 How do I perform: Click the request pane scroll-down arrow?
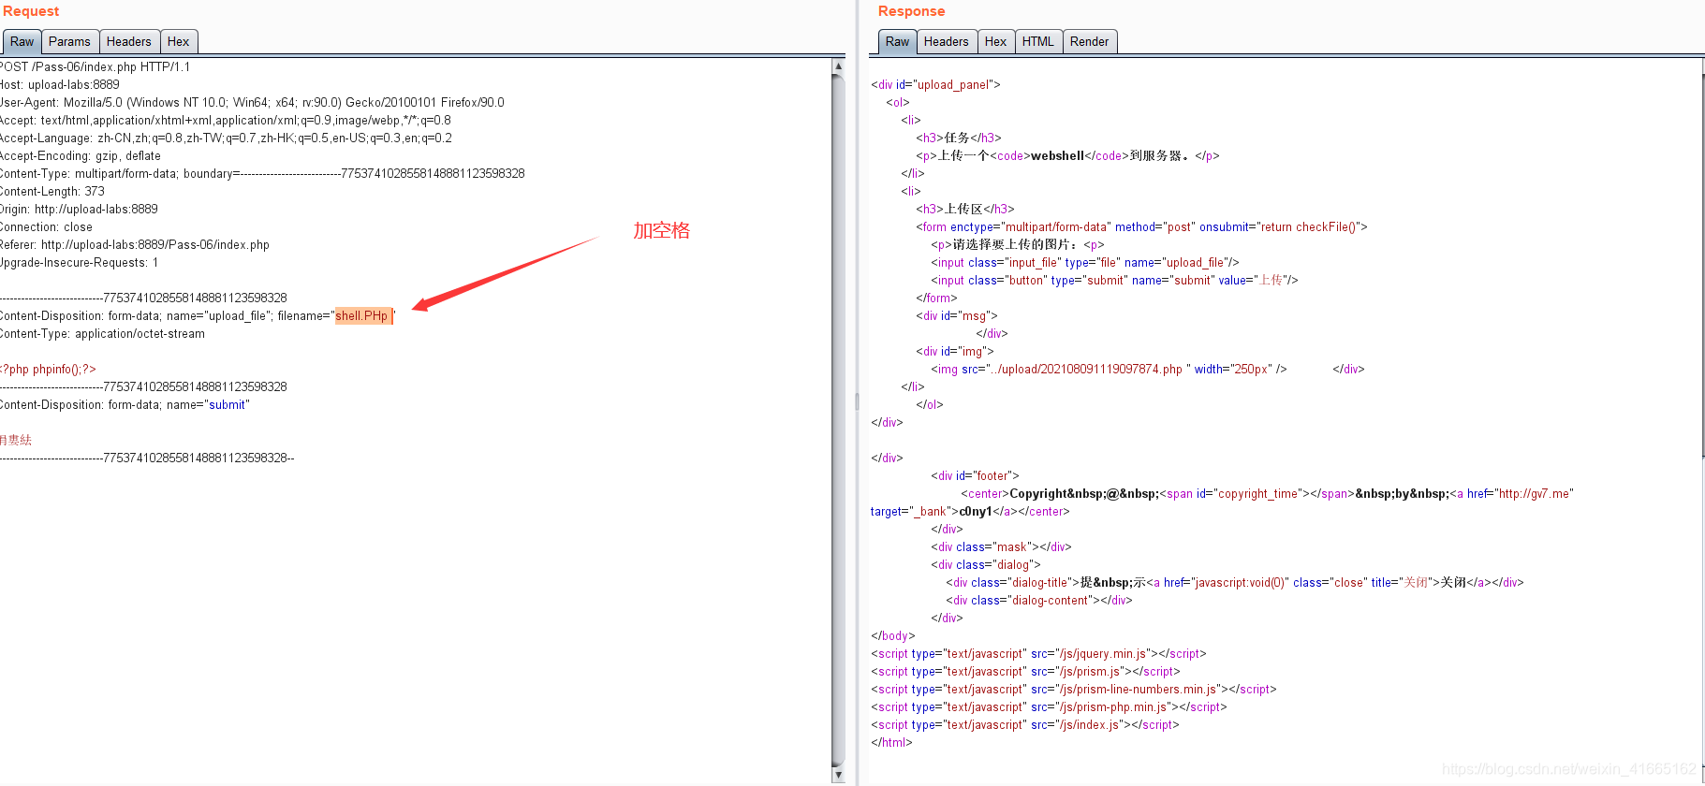click(838, 776)
